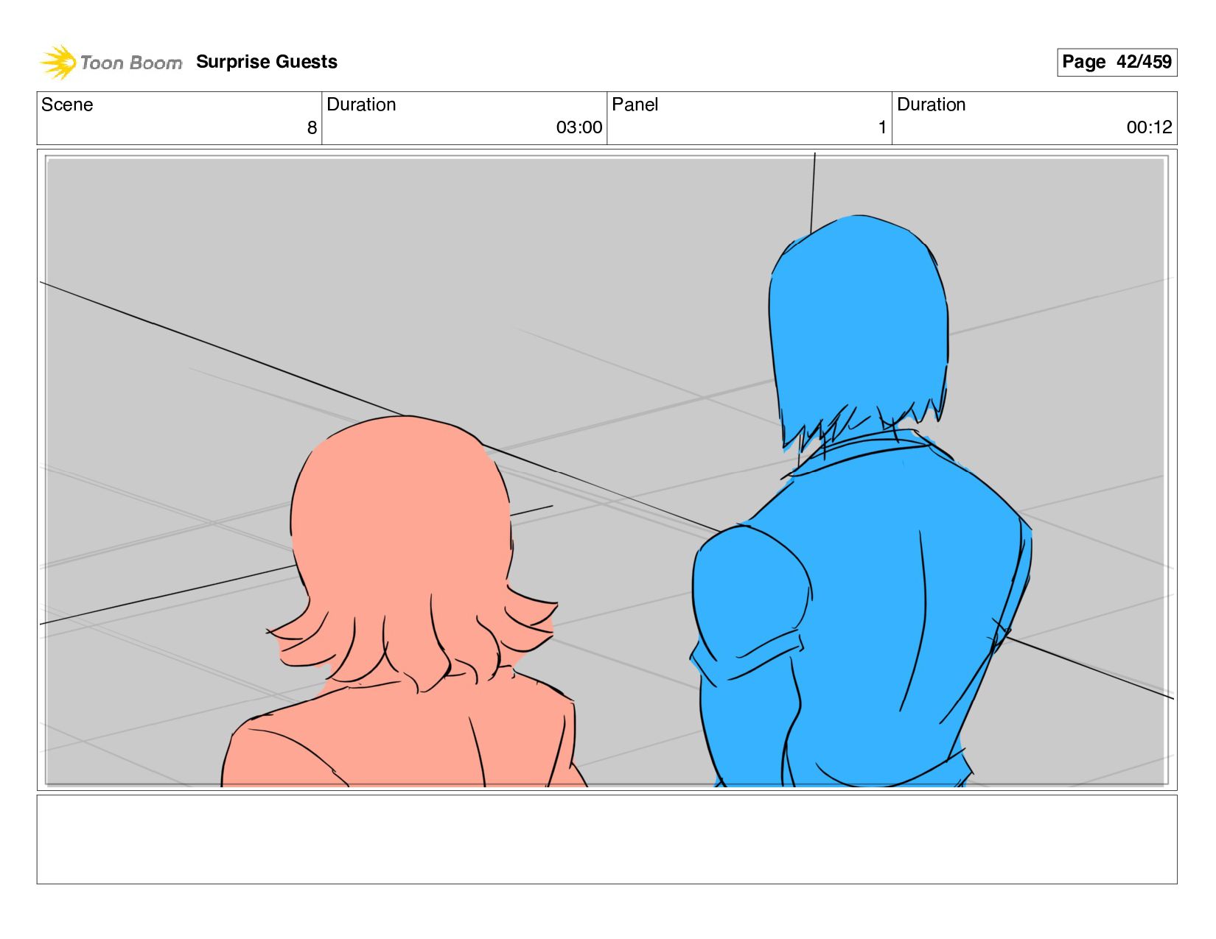Click the scene number '8' value
The height and width of the screenshot is (939, 1216).
312,127
